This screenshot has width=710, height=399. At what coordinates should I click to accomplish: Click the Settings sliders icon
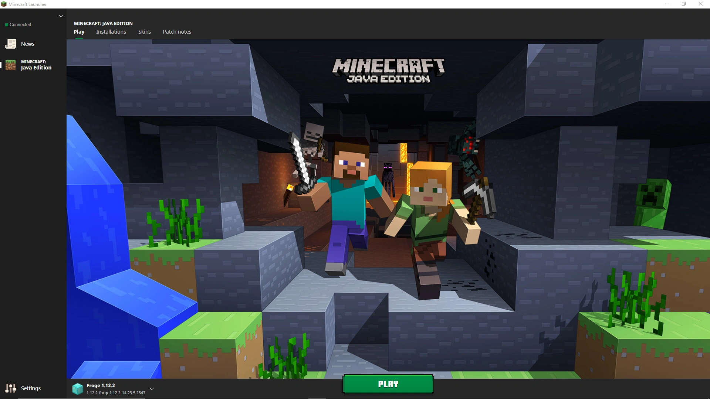click(x=11, y=388)
